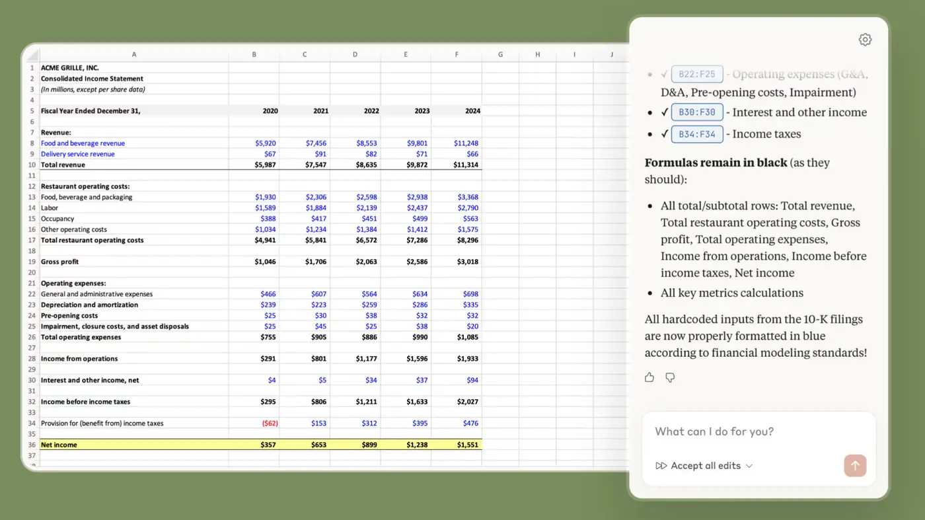Click the B34:F34 cell range chip
This screenshot has width=925, height=520.
tap(697, 134)
